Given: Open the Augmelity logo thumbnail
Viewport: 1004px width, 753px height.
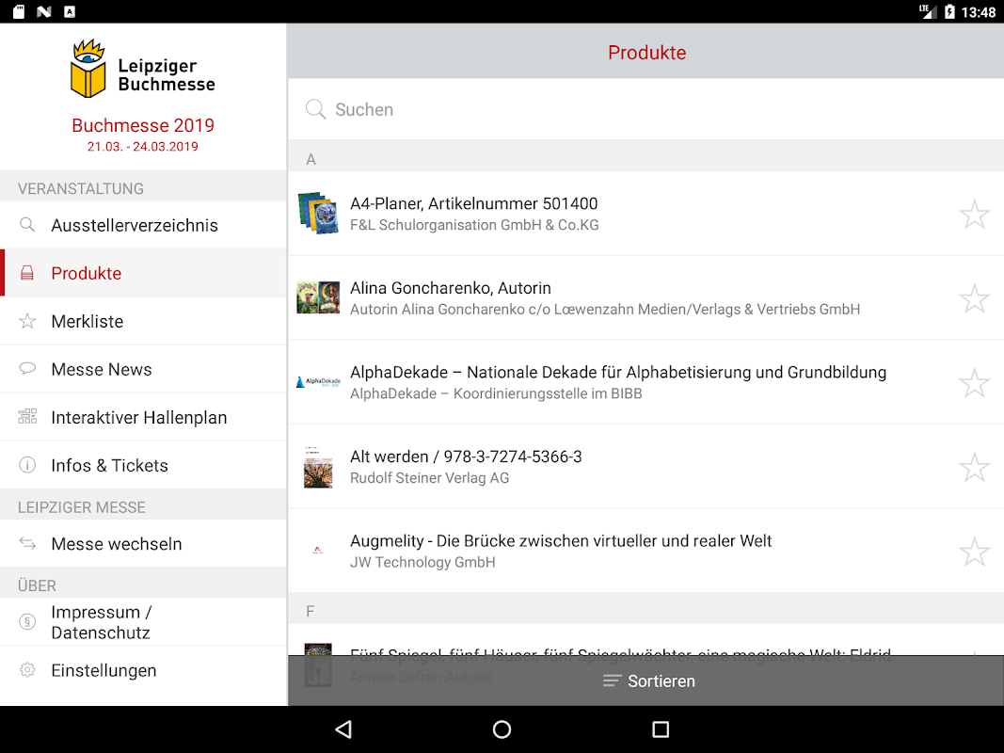Looking at the screenshot, I should pos(318,550).
